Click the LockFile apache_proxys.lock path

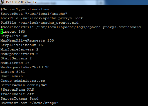(x=52, y=18)
